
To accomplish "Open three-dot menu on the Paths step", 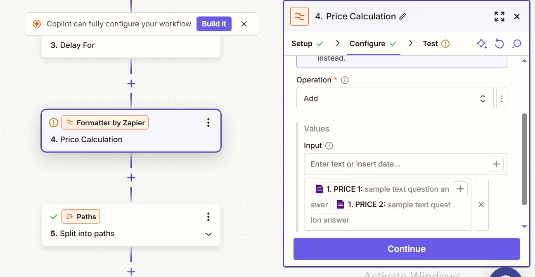I will coord(208,217).
